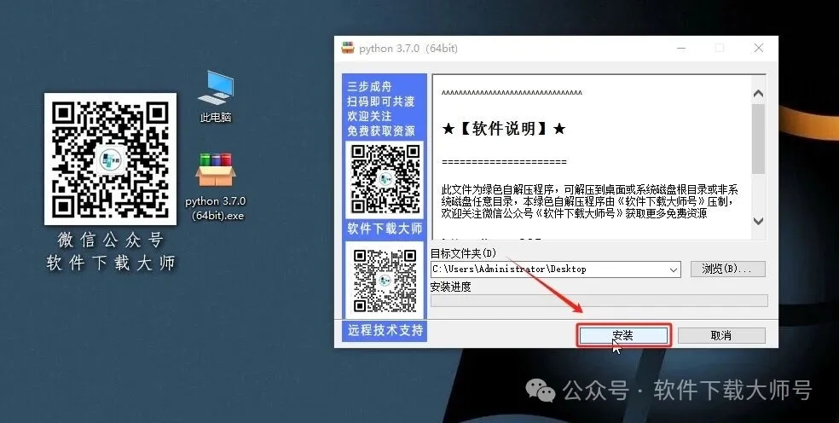
Task: Click the 三步成舟 text in the sidebar
Action: [369, 86]
